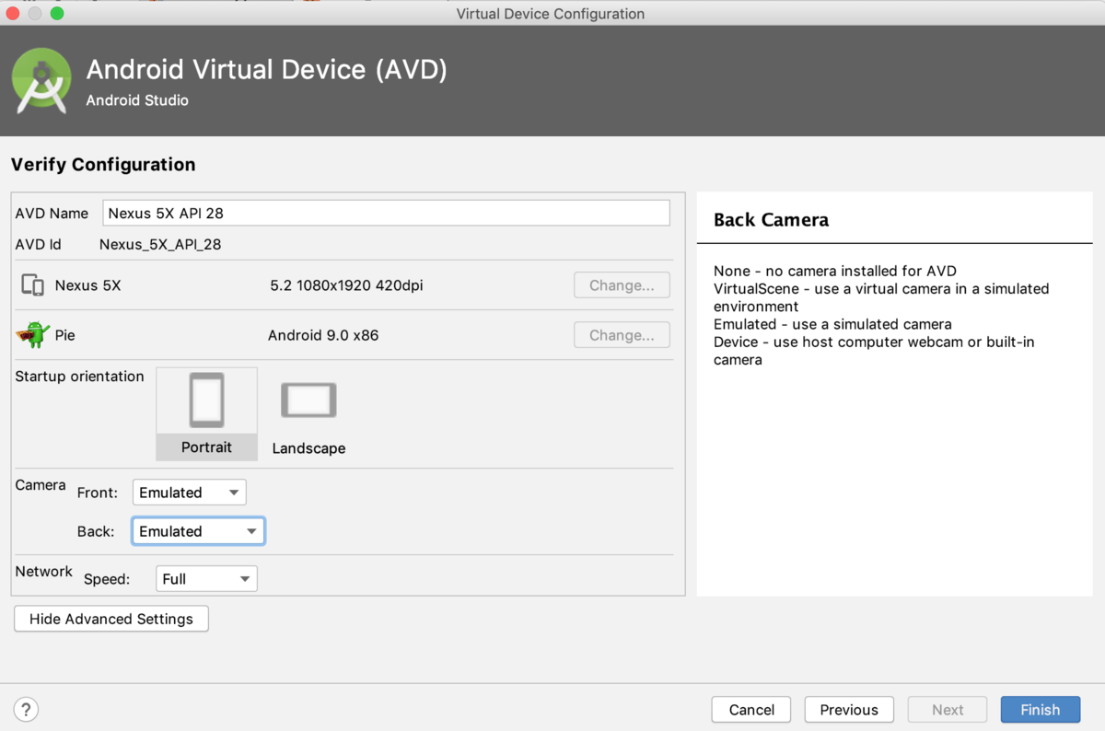Screen dimensions: 1105x731
Task: Click the AVD Name text field
Action: tap(386, 213)
